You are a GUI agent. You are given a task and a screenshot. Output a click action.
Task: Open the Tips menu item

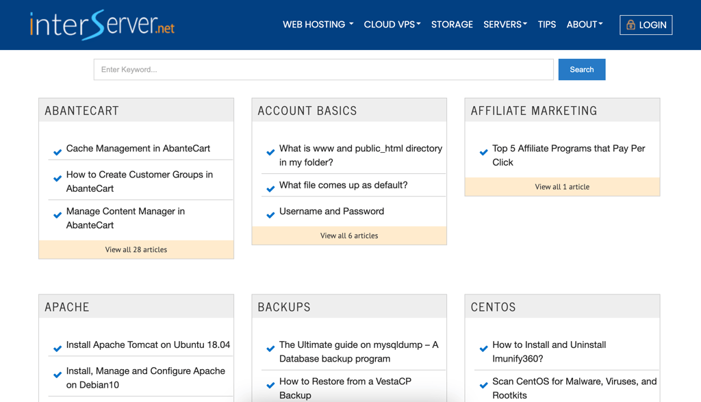547,25
